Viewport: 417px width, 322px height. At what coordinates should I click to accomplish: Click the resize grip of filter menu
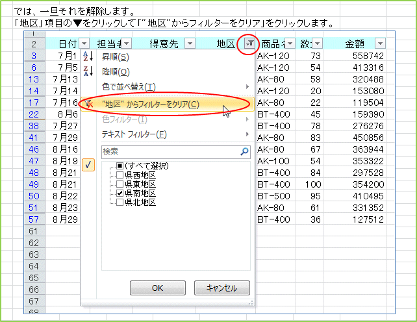click(x=251, y=303)
